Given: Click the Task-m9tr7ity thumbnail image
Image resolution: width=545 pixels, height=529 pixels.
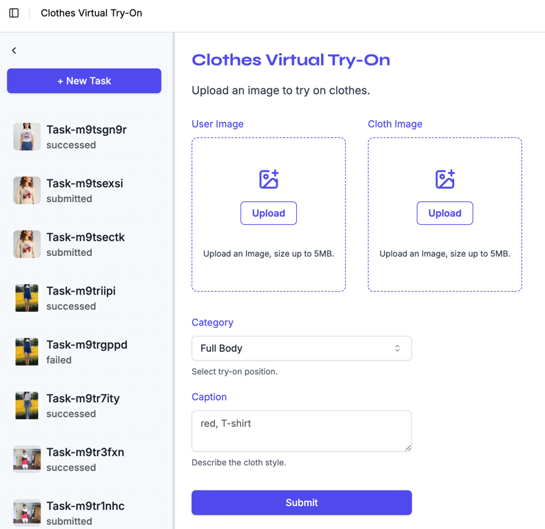Looking at the screenshot, I should pyautogui.click(x=27, y=406).
